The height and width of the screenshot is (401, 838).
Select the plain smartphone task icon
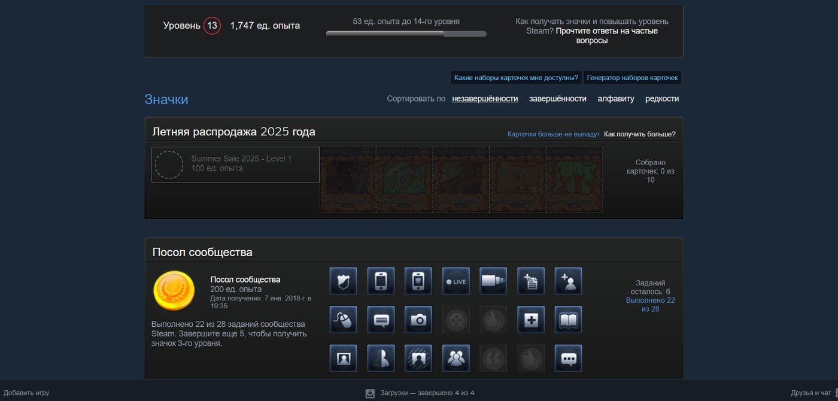[x=381, y=281]
